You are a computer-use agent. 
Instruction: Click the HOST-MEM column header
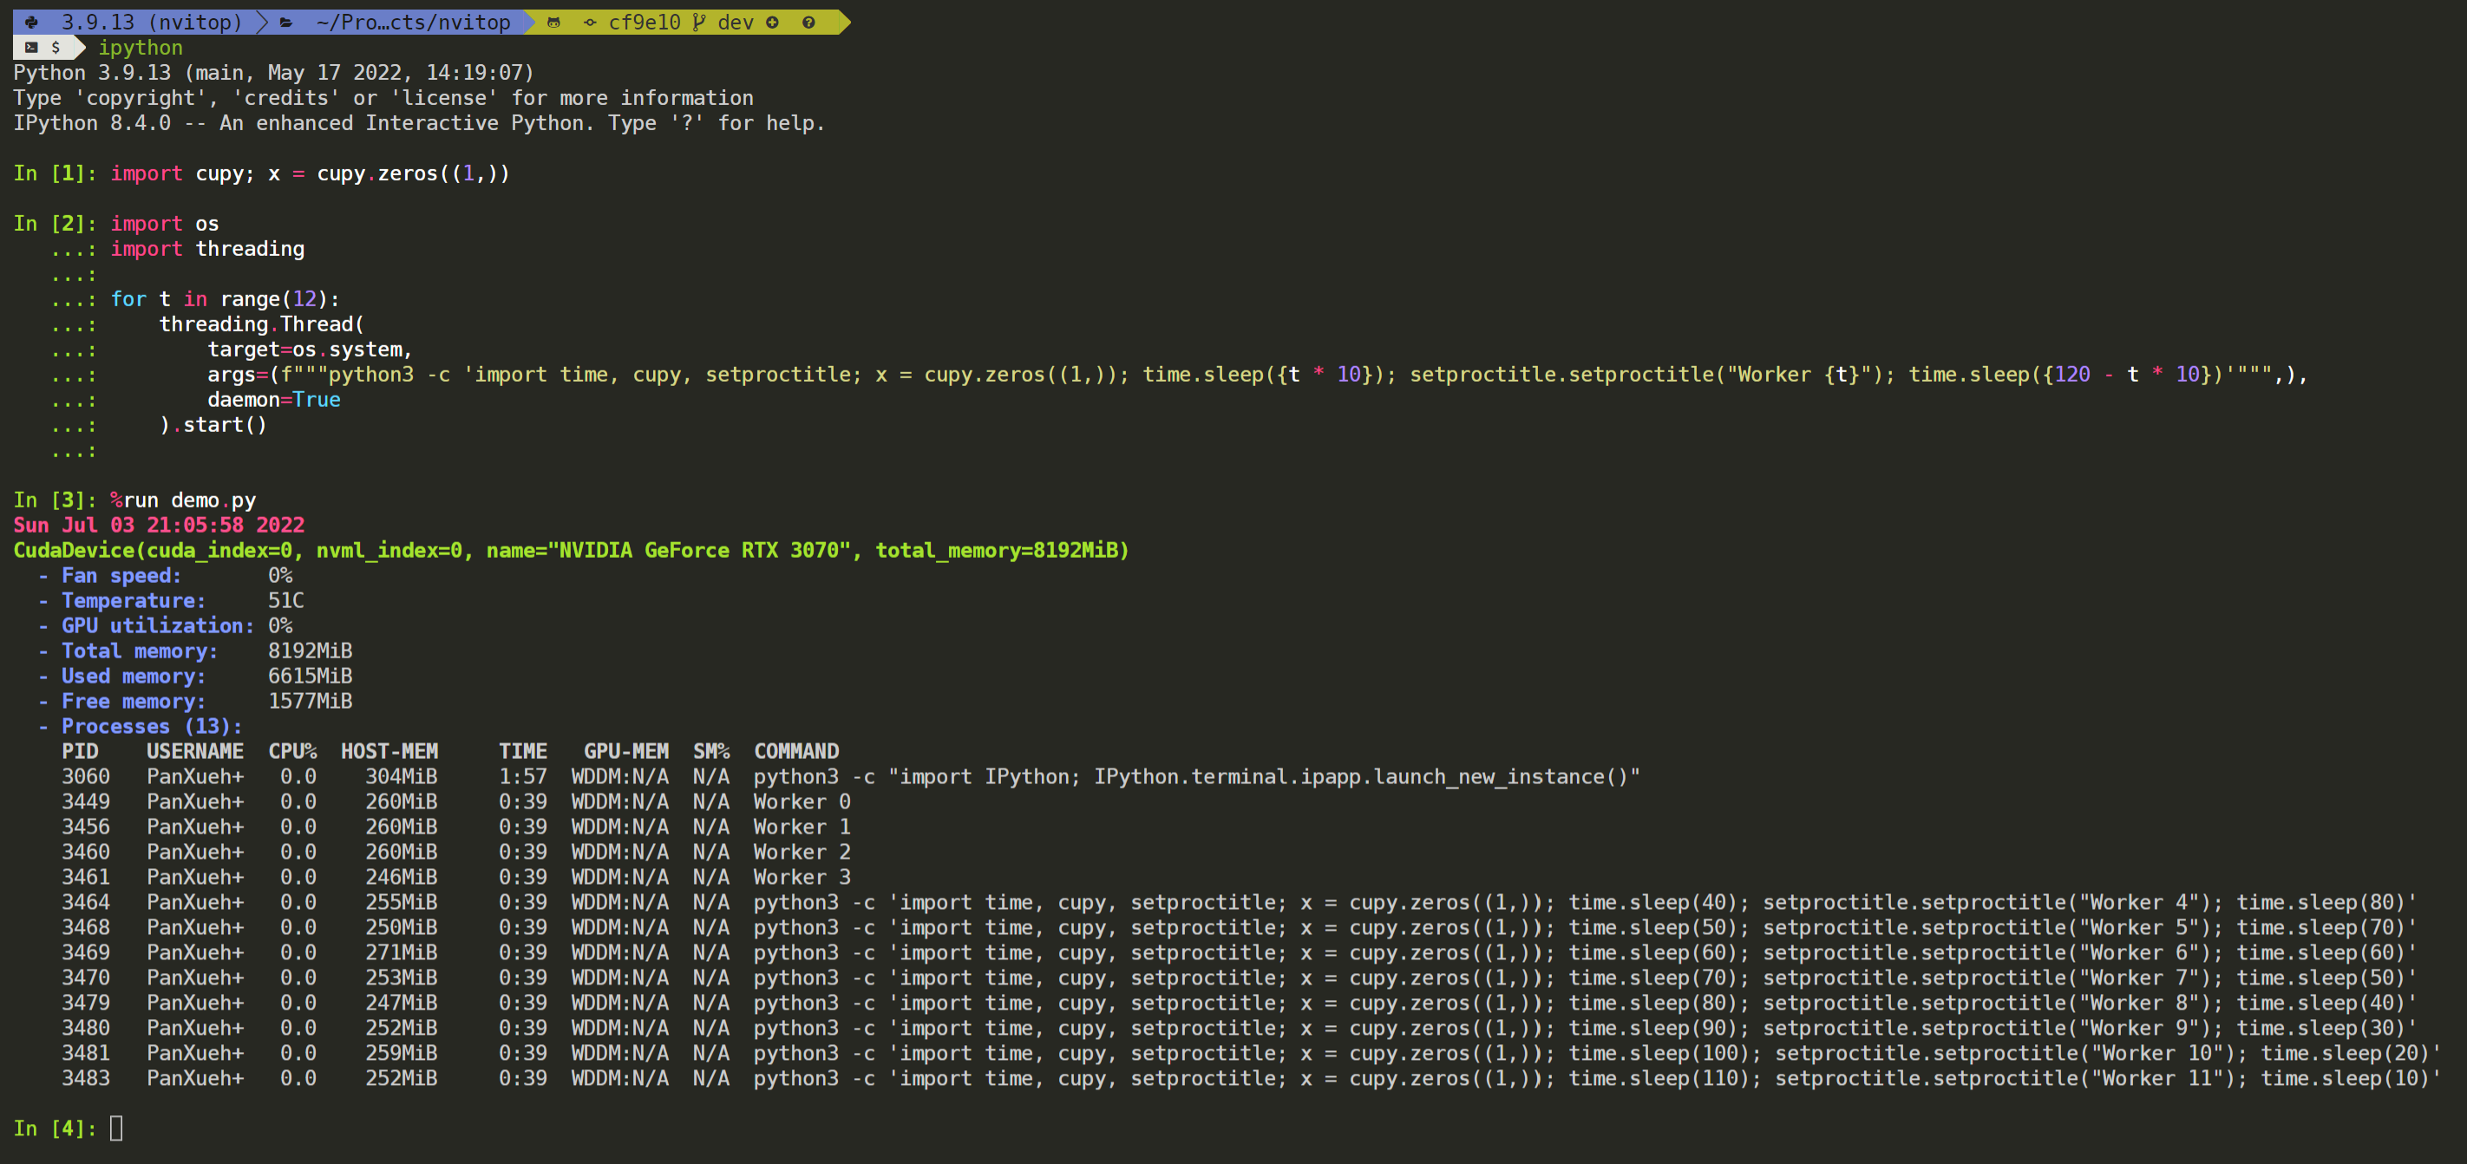(x=389, y=751)
